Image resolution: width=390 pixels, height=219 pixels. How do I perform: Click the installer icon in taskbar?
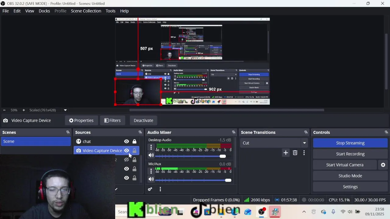coord(275,212)
